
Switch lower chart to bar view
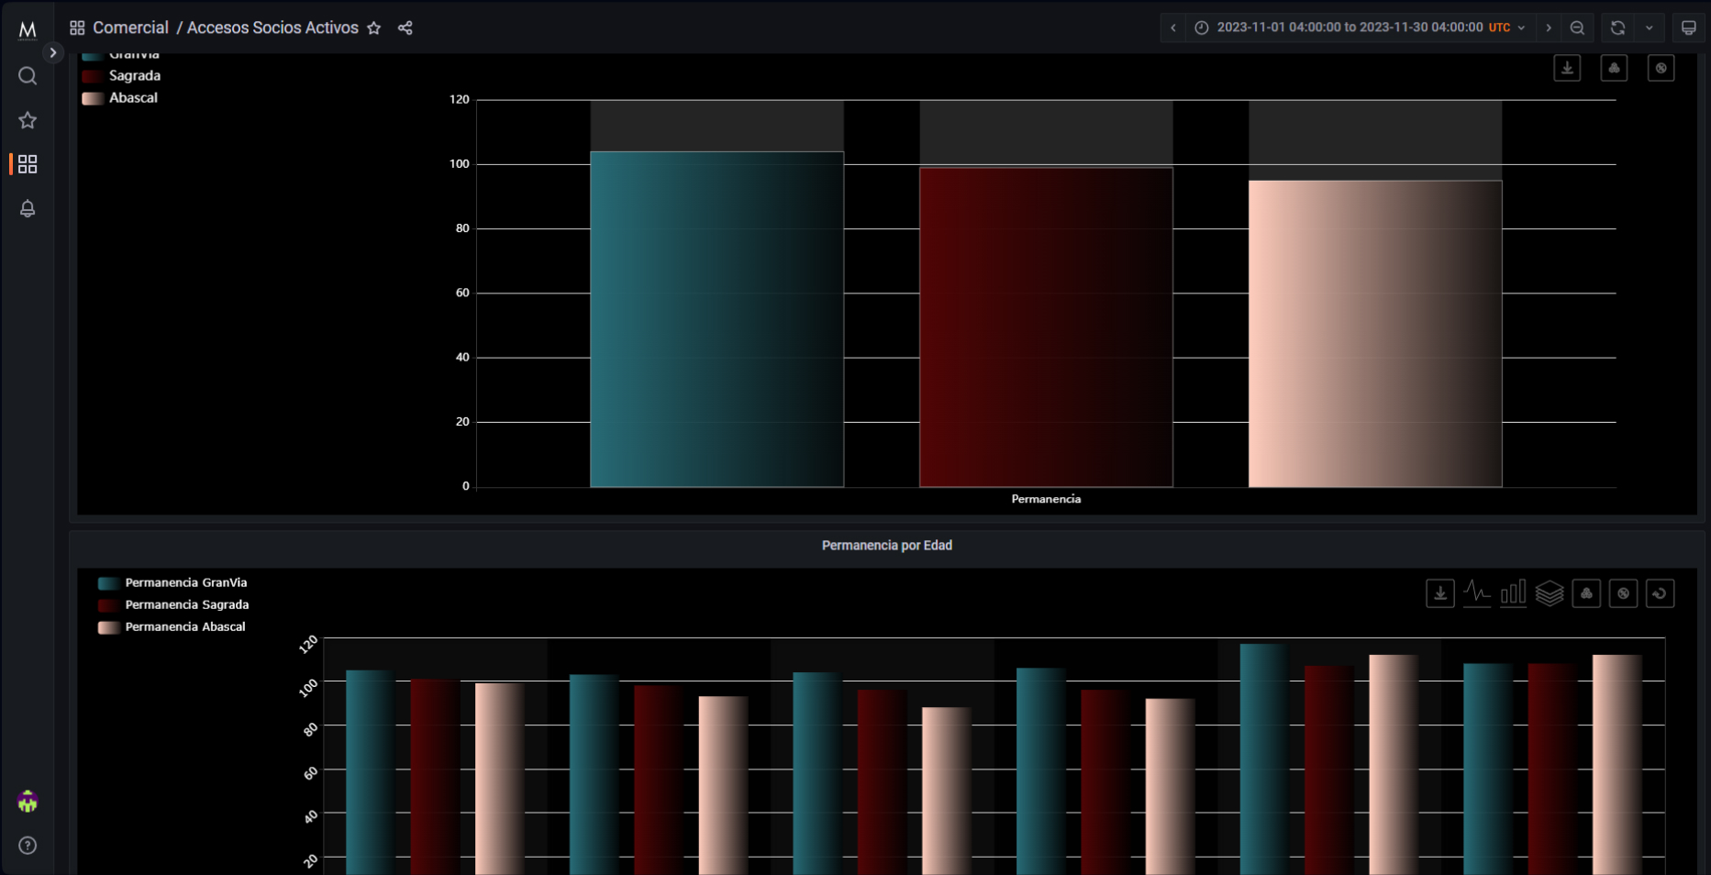click(1513, 593)
